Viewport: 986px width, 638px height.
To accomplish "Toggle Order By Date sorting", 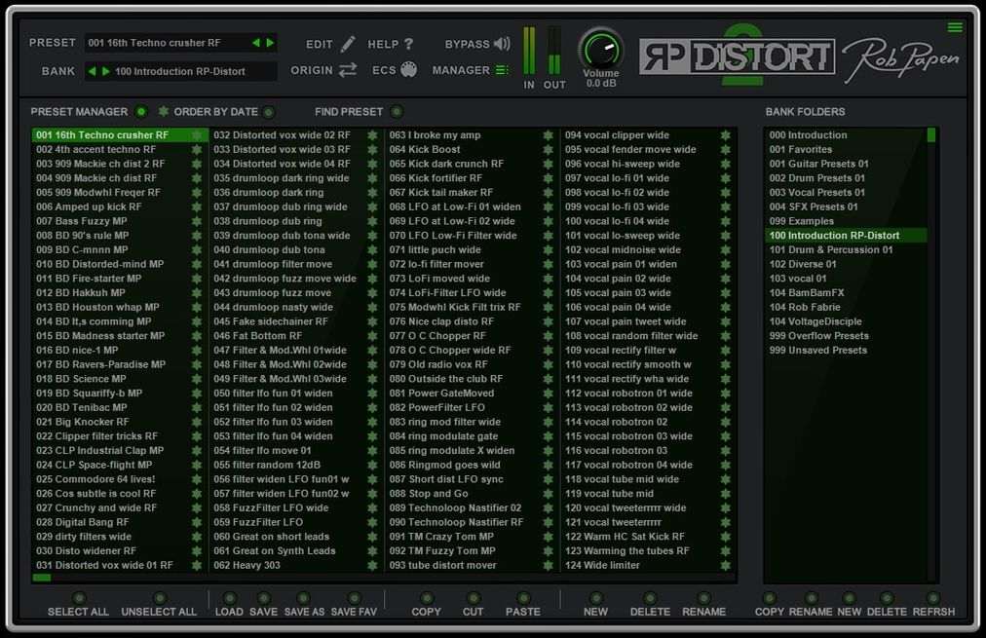I will tap(269, 112).
